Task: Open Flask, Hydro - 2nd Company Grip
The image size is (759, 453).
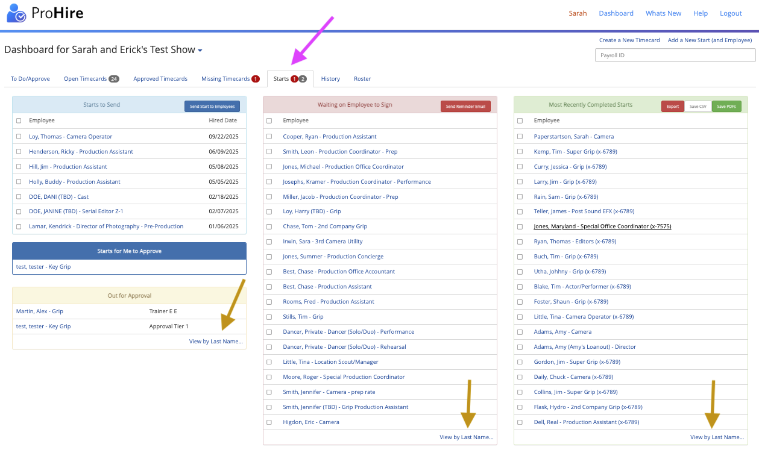Action: pos(588,407)
